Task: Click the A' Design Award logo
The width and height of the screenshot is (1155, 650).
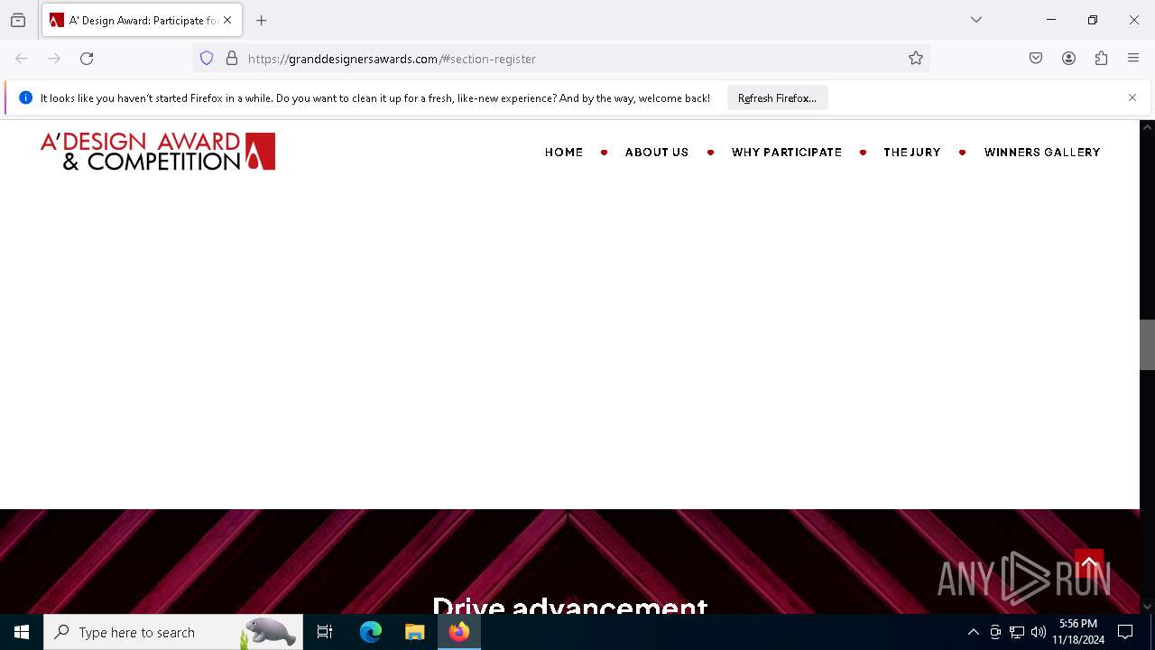Action: pos(158,152)
